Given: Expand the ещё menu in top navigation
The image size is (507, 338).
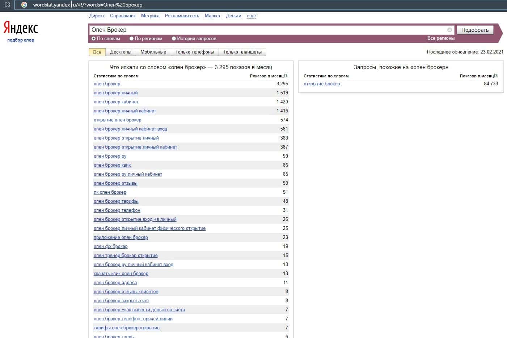Looking at the screenshot, I should pos(251,16).
